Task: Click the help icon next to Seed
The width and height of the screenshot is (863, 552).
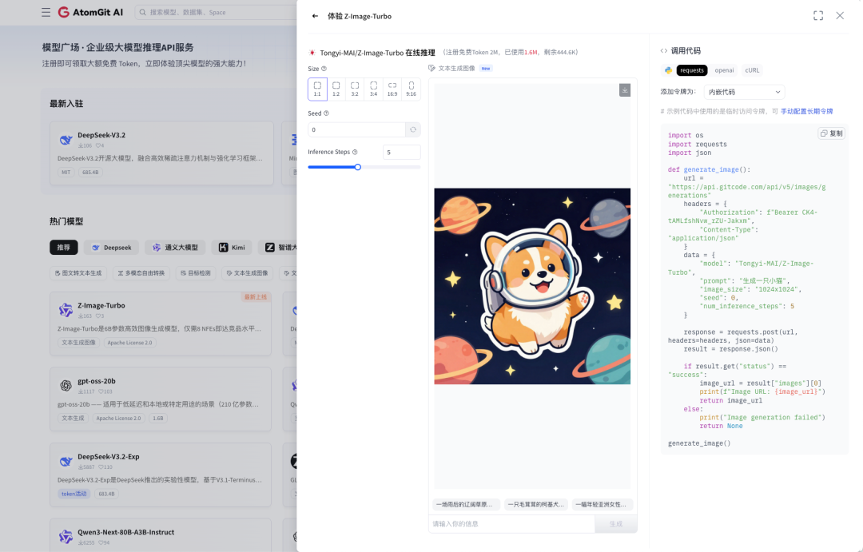Action: click(x=326, y=113)
